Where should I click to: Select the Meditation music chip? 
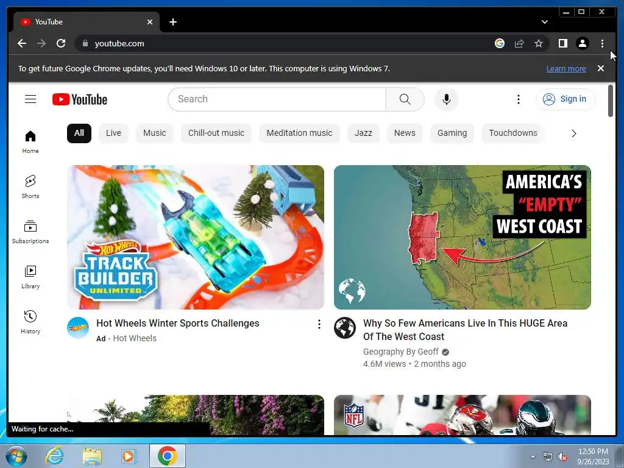point(299,133)
